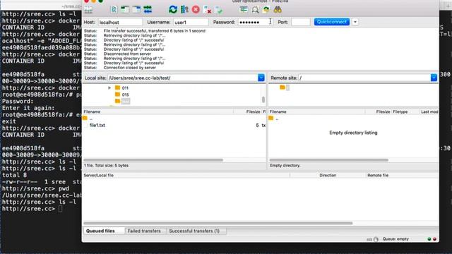This screenshot has width=452, height=254.
Task: Open Local site path dropdown
Action: (x=261, y=78)
